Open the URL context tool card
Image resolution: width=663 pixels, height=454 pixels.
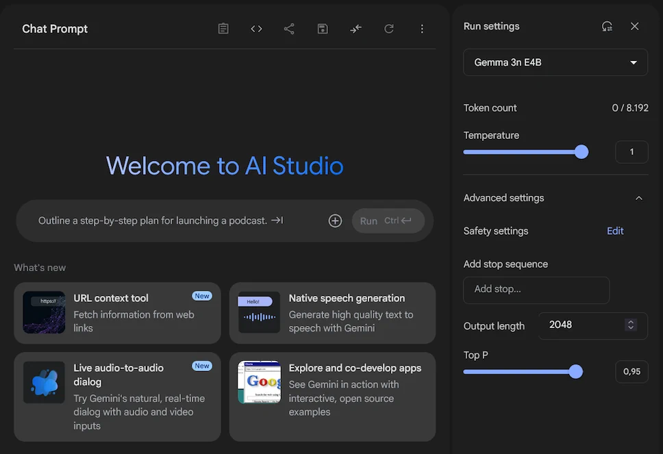[x=118, y=313]
